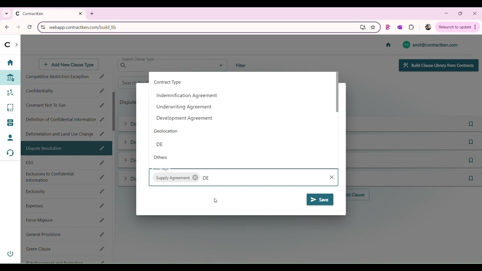
Task: Click the Save button
Action: (320, 199)
